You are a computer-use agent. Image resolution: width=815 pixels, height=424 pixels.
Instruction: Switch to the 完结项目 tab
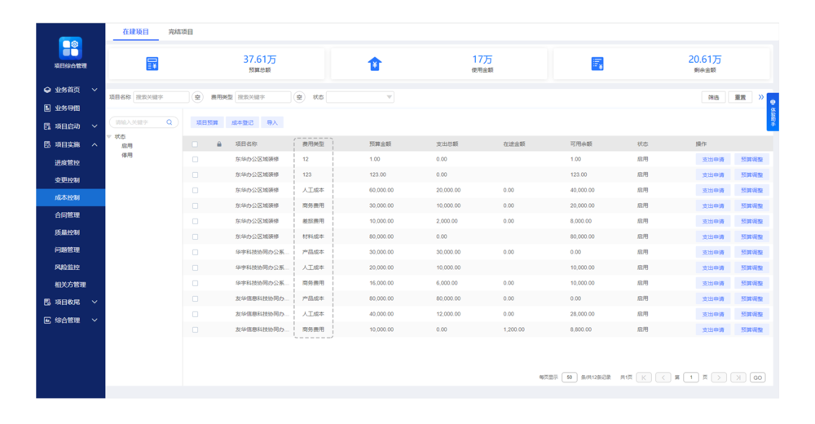tap(180, 32)
